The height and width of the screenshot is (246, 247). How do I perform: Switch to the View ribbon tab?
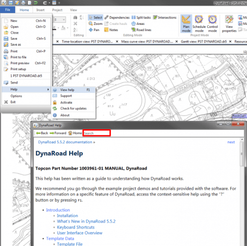coord(73,10)
